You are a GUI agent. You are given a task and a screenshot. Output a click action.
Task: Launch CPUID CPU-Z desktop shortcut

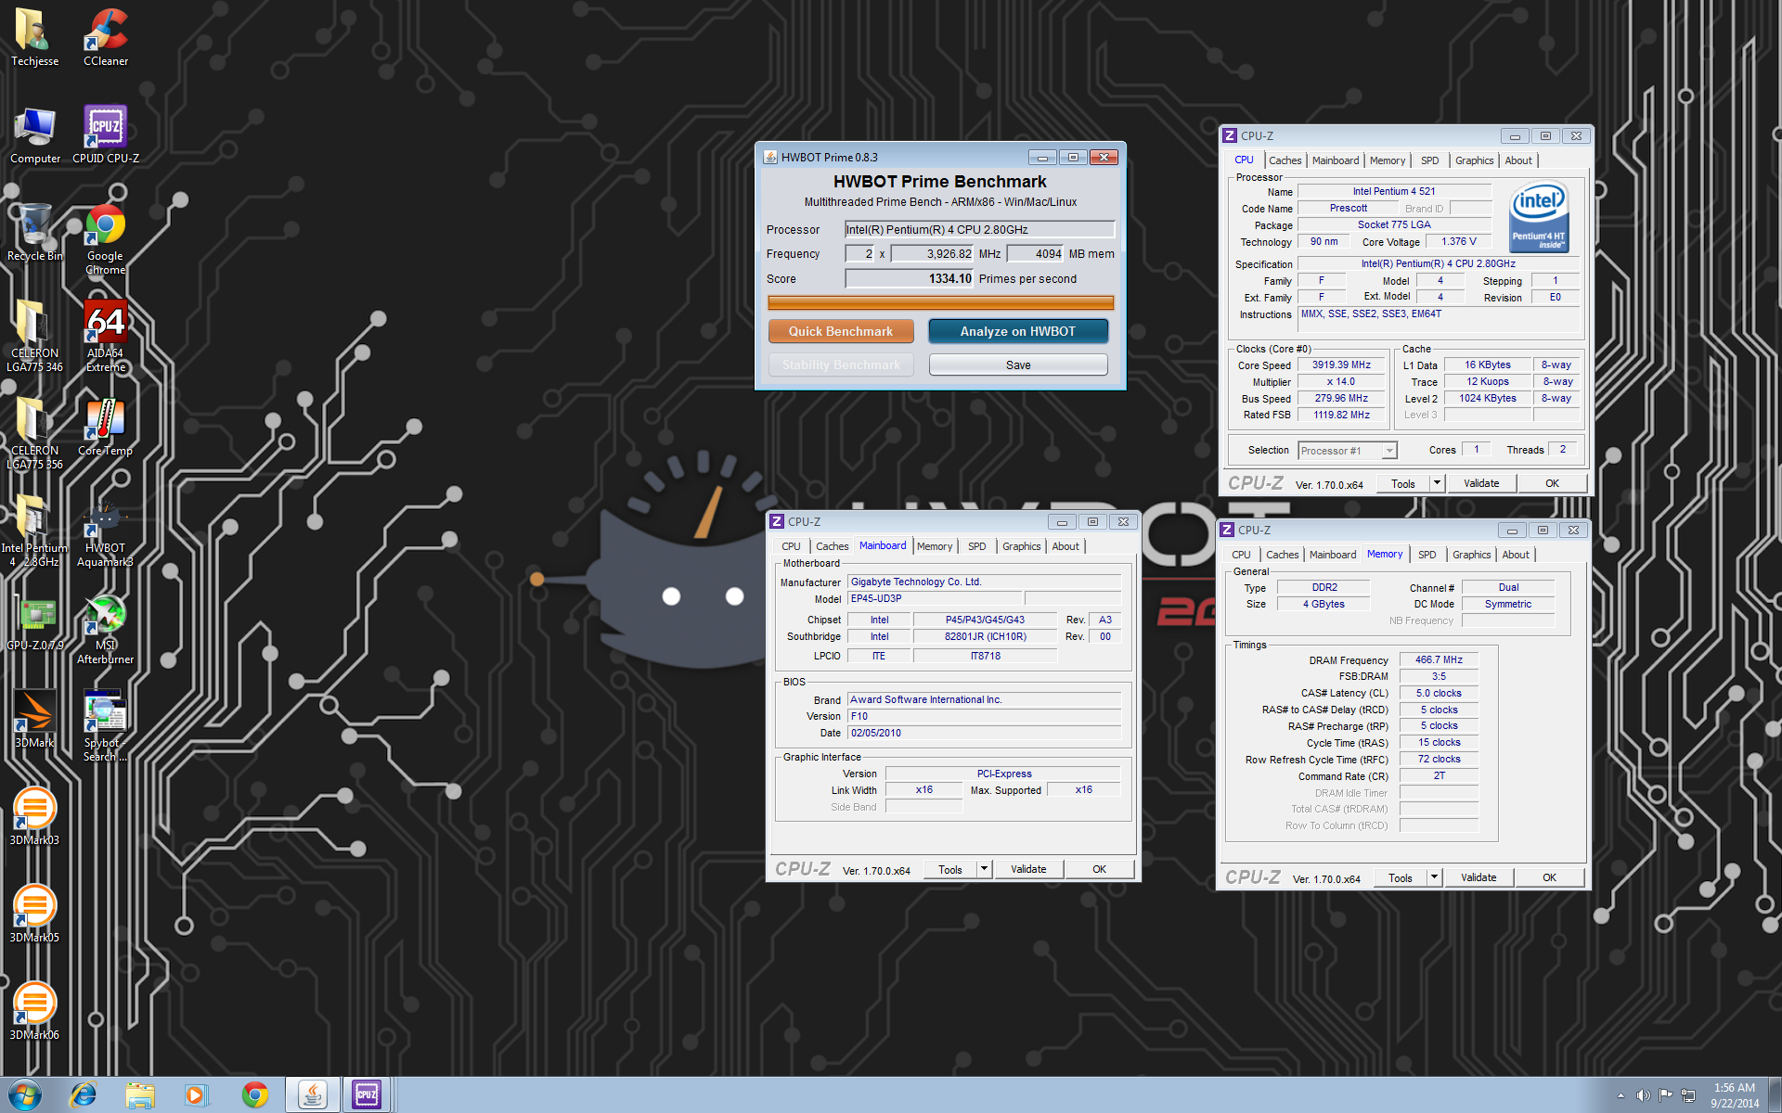tap(106, 134)
